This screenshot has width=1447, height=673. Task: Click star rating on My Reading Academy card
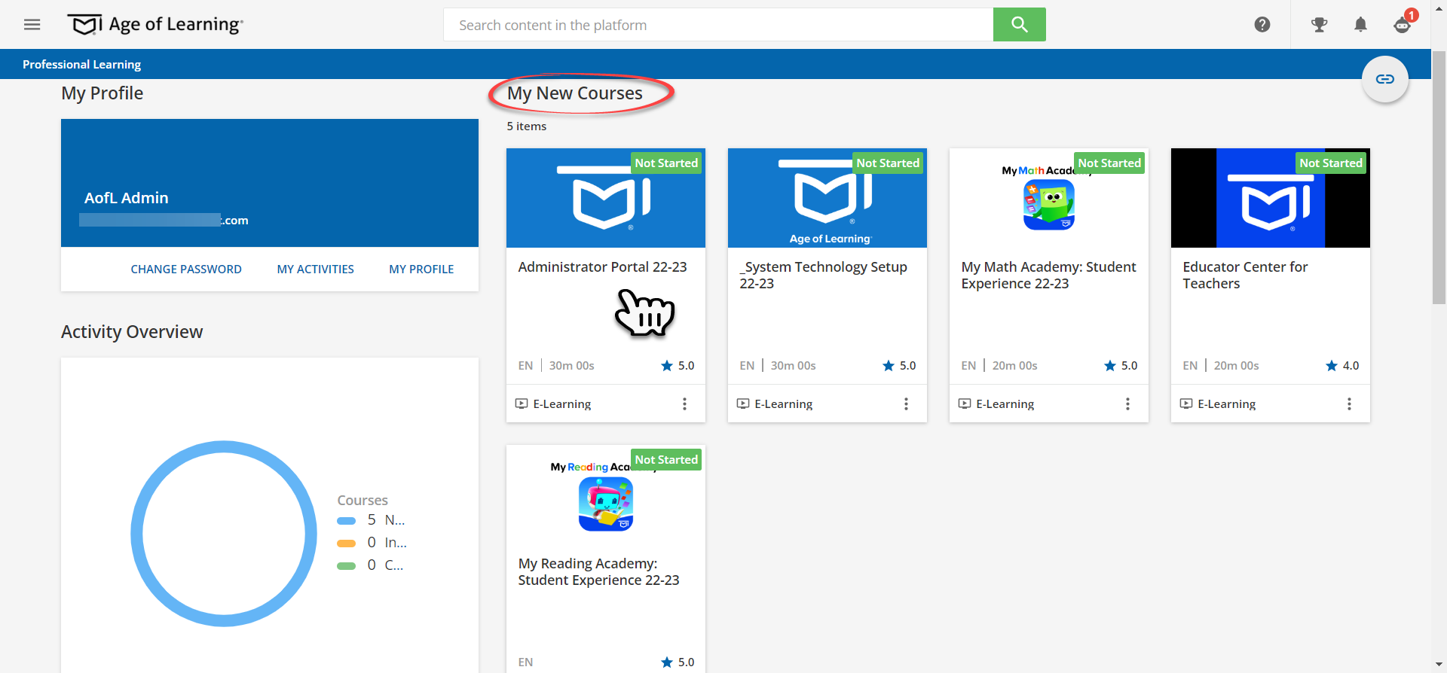tap(678, 662)
